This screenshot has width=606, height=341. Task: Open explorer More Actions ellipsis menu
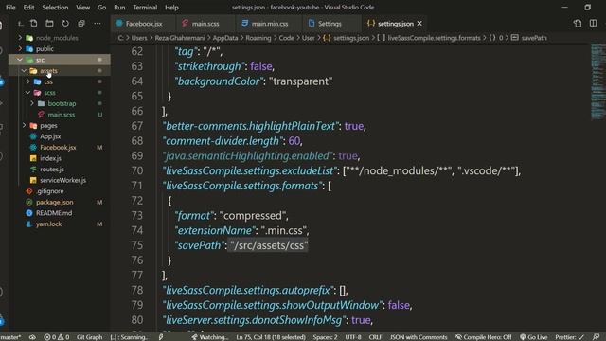coord(98,24)
